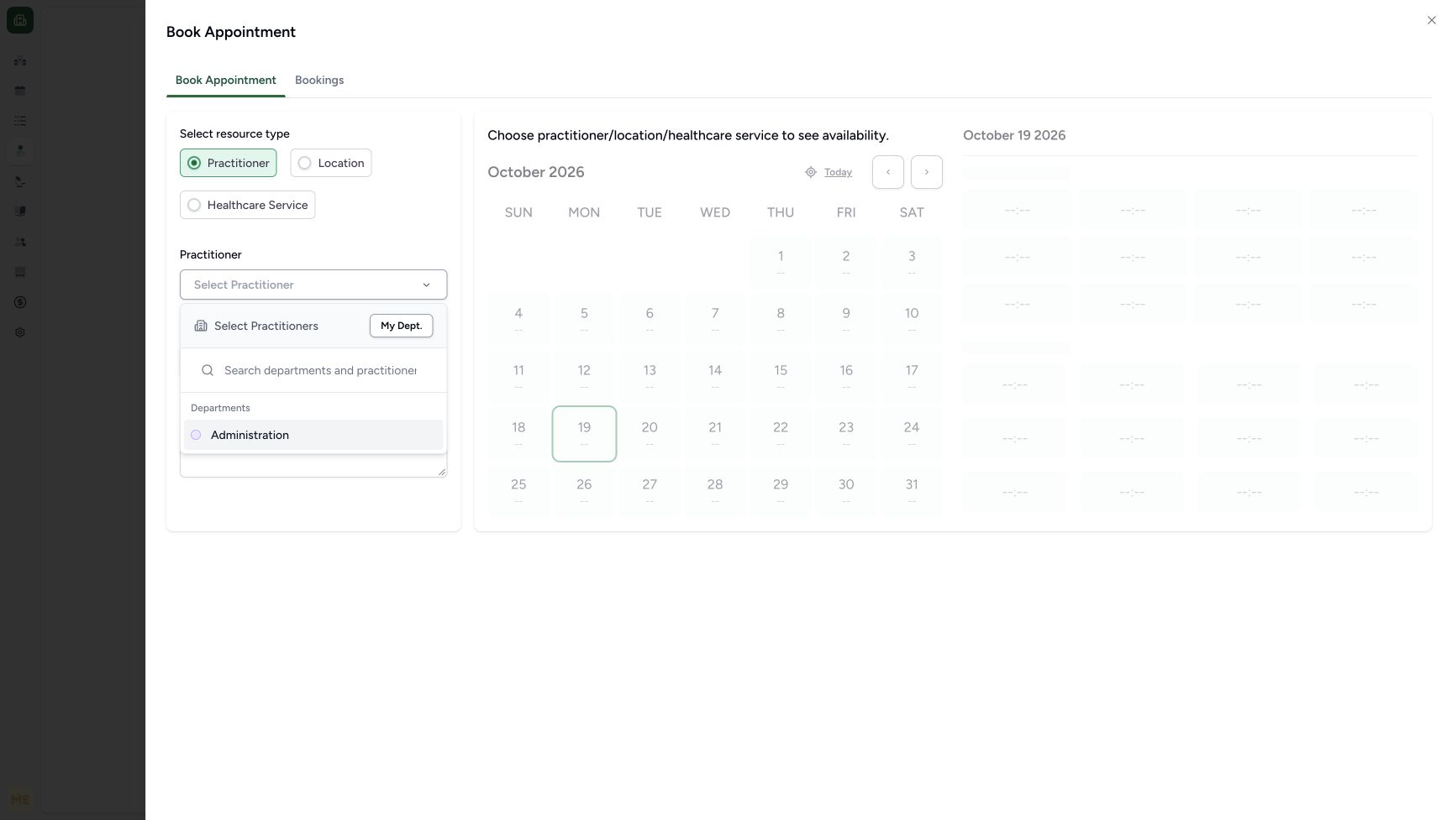Choose October 25 on the calendar
The width and height of the screenshot is (1452, 820).
[518, 491]
